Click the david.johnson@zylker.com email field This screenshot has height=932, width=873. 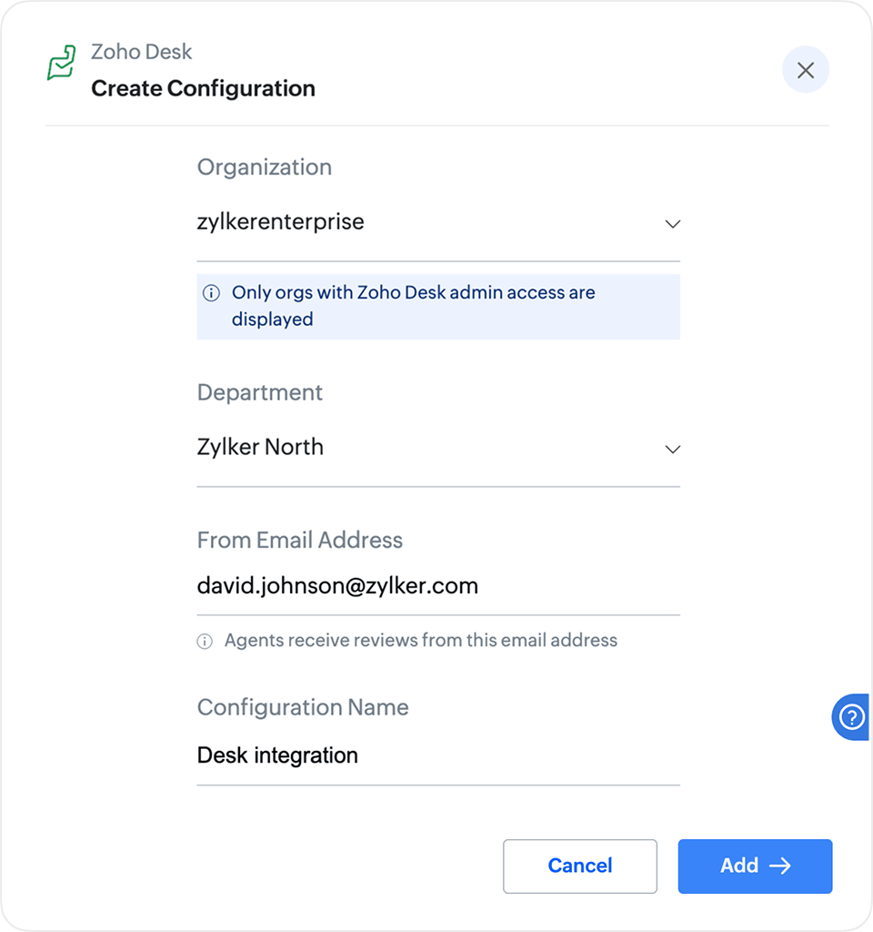click(x=337, y=586)
